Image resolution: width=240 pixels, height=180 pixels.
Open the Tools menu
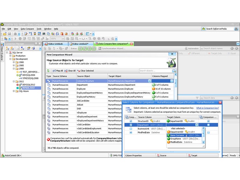coord(39,29)
